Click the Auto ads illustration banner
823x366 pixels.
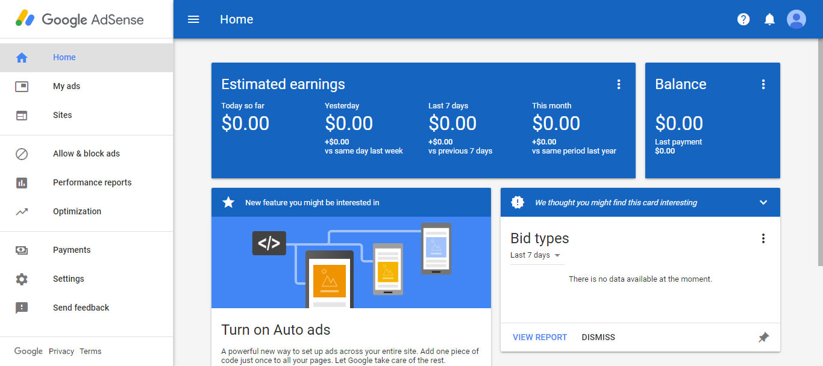(x=351, y=262)
